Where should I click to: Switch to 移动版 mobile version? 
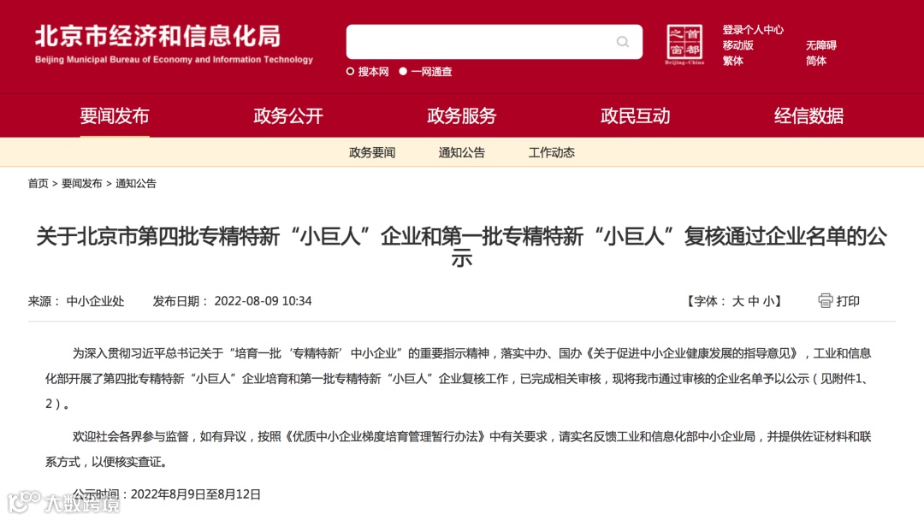click(737, 45)
